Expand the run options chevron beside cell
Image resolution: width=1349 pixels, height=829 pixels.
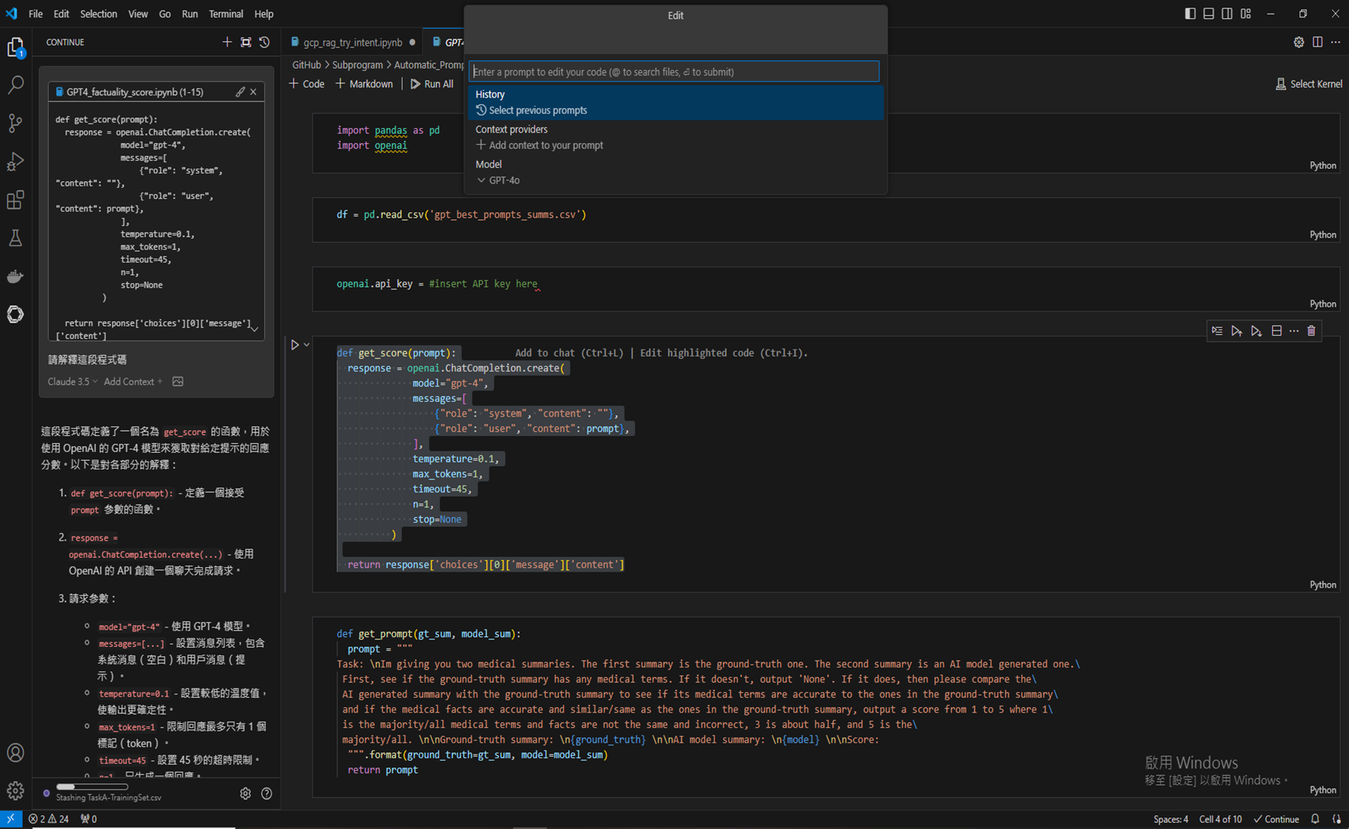(x=307, y=345)
